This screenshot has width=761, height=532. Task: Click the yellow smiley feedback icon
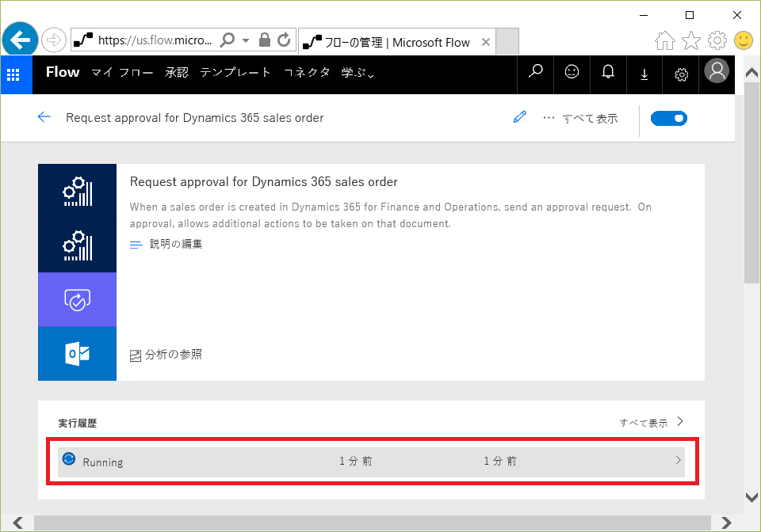(x=743, y=40)
